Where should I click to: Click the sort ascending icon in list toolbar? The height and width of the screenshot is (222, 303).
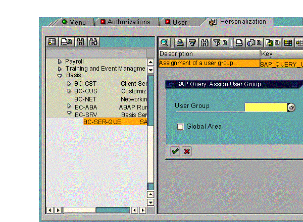click(180, 42)
